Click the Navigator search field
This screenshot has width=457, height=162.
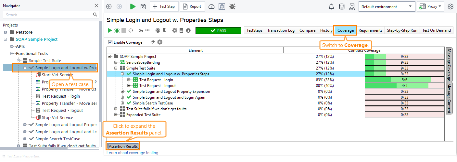pos(47,15)
